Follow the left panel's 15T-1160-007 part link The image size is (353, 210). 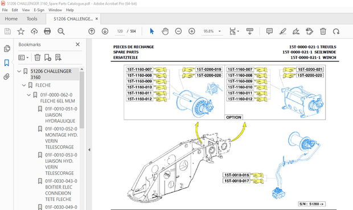[x=139, y=69]
